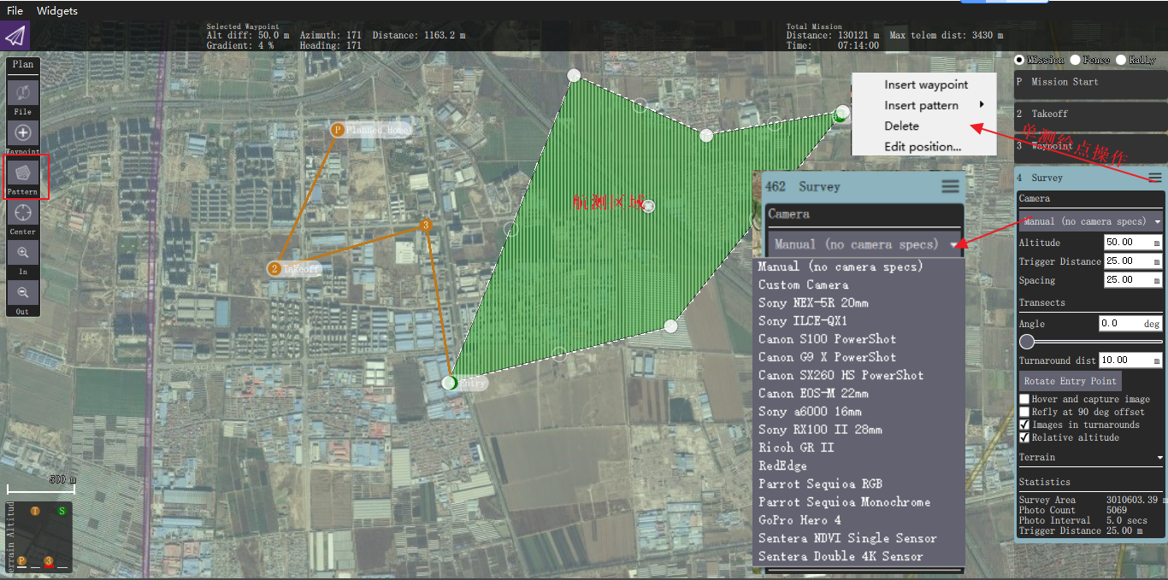Choose Sony a6000 16mm from camera list

(810, 412)
